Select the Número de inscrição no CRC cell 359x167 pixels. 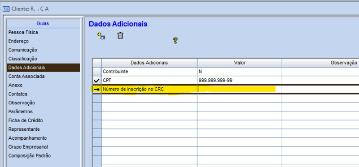click(149, 89)
